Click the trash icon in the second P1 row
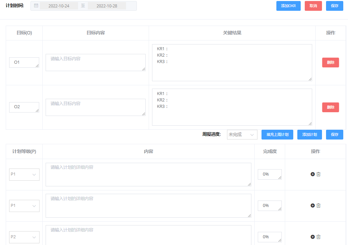 click(319, 206)
